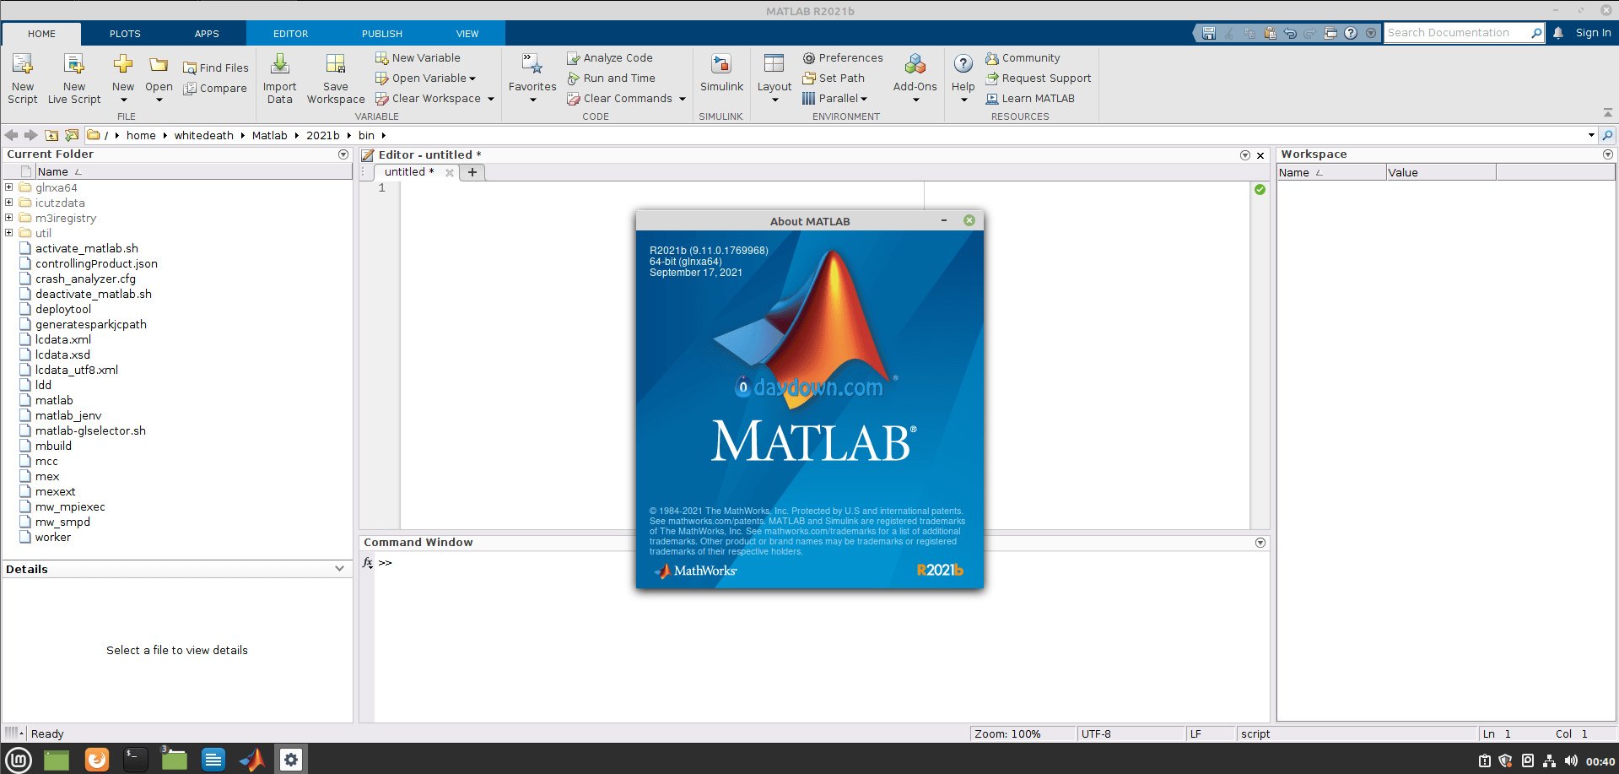Expand the util folder
Viewport: 1619px width, 774px height.
(9, 233)
